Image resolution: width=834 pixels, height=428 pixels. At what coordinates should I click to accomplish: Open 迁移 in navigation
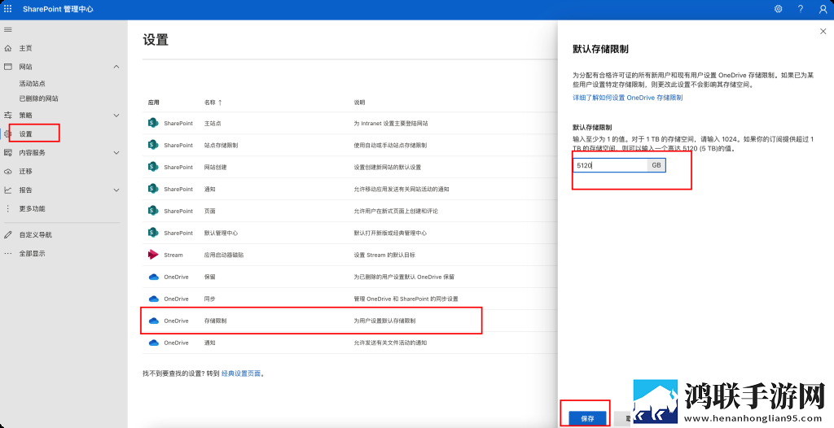point(25,172)
